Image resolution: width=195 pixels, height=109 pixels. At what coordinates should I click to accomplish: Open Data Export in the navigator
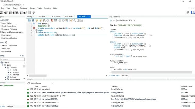(x=6, y=35)
